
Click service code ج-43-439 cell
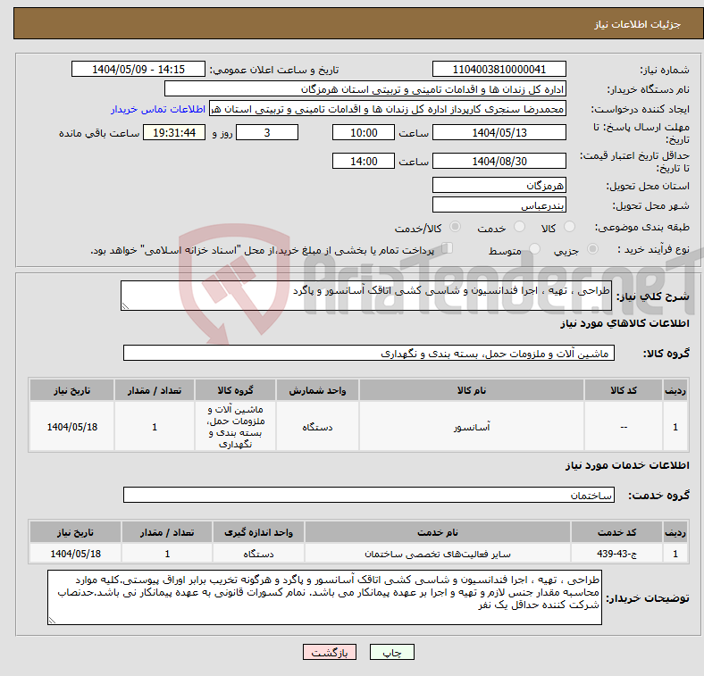[616, 554]
